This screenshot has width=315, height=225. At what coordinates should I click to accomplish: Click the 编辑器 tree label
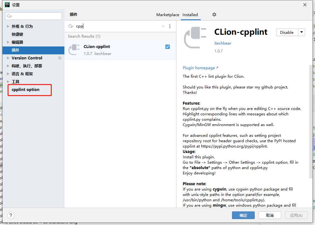click(17, 42)
